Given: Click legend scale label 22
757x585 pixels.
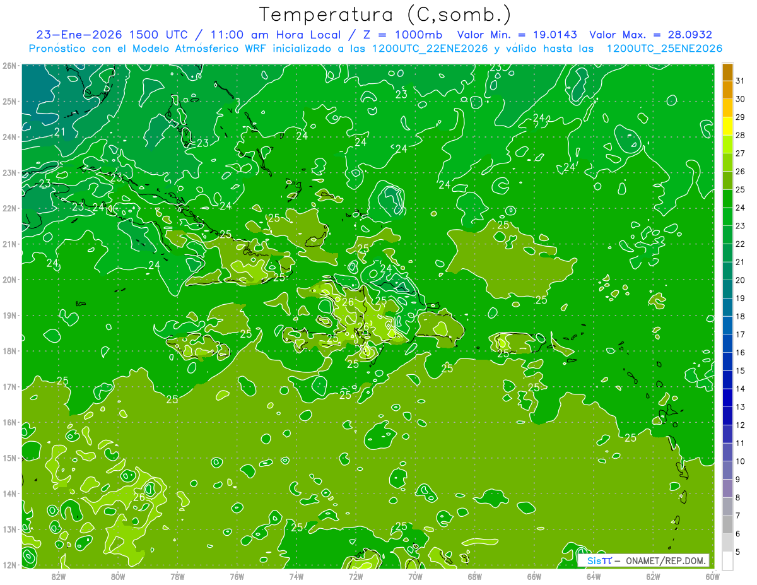Looking at the screenshot, I should pyautogui.click(x=740, y=244).
